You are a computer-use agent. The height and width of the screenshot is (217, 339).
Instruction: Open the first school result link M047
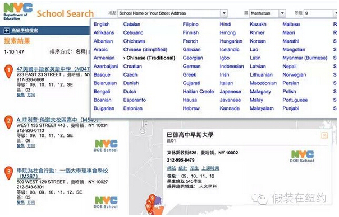pos(53,69)
